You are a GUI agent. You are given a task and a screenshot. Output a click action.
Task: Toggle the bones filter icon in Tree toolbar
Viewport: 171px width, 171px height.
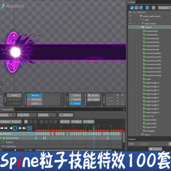coord(132,8)
